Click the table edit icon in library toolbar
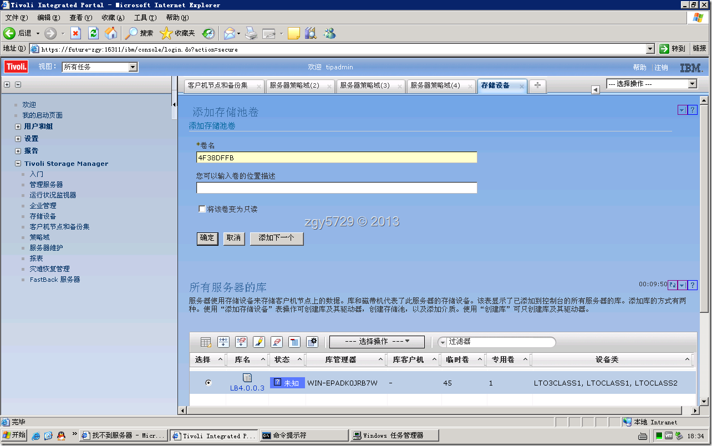 click(x=206, y=342)
